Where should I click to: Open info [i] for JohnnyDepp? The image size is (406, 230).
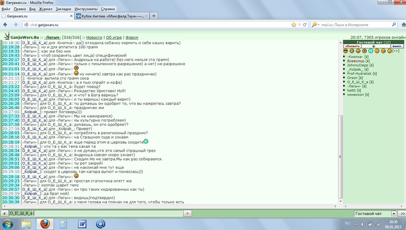[372, 65]
